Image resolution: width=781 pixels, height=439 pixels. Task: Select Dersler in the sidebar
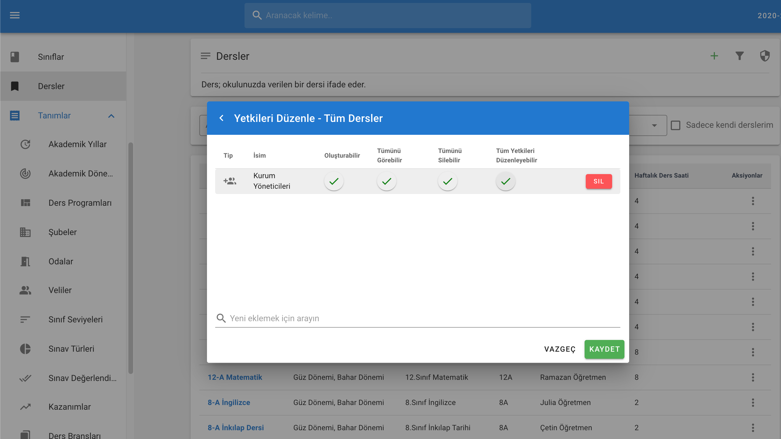point(63,86)
